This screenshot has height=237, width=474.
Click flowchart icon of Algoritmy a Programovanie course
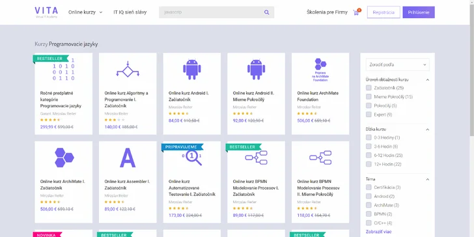[128, 70]
